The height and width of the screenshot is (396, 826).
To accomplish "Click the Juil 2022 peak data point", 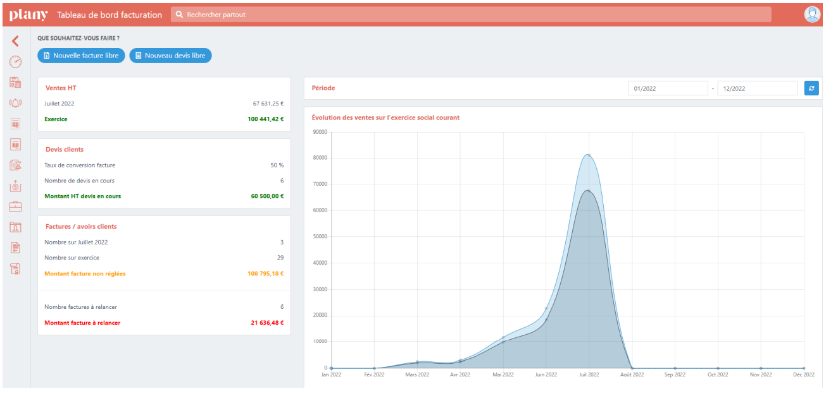I will pyautogui.click(x=589, y=155).
